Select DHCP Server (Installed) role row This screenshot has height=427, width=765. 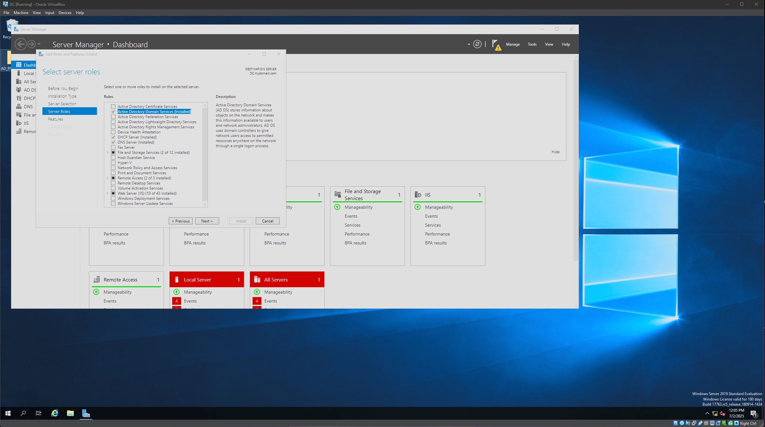tap(137, 137)
